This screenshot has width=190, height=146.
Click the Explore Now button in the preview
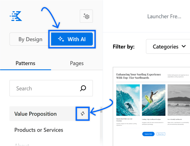pos(148,134)
